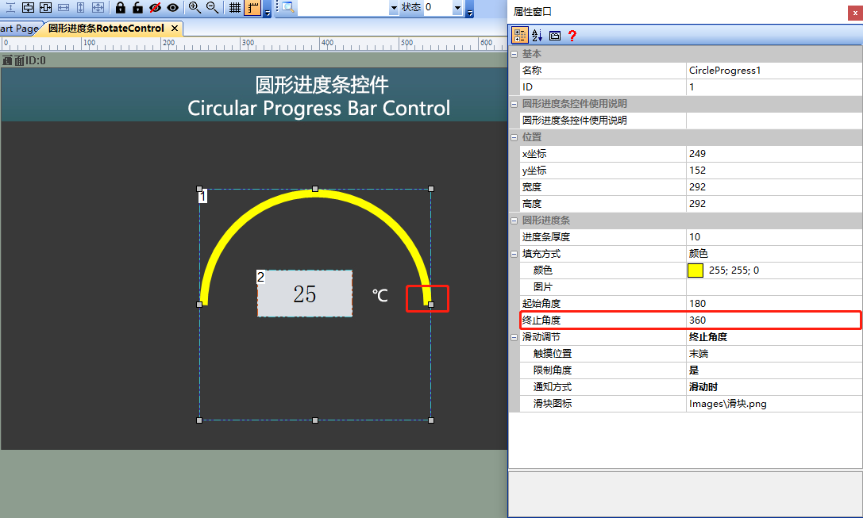Select the text control showing 25 on canvas

pyautogui.click(x=305, y=294)
